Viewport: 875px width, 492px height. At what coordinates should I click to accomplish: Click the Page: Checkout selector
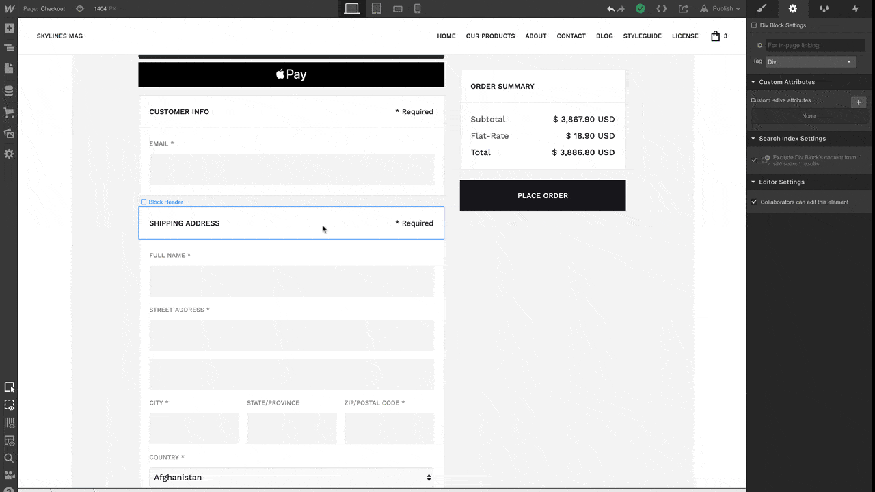click(44, 9)
